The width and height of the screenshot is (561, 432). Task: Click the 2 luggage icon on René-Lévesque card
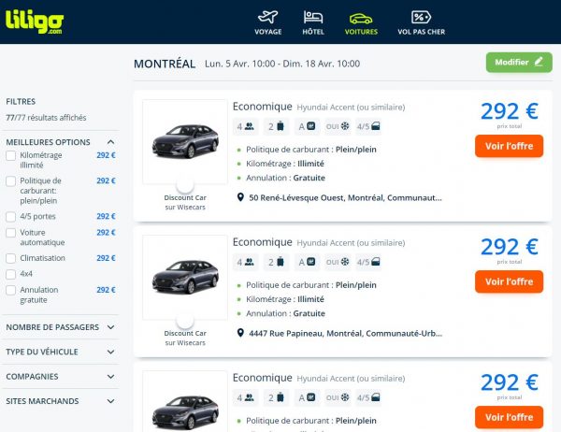tap(276, 126)
